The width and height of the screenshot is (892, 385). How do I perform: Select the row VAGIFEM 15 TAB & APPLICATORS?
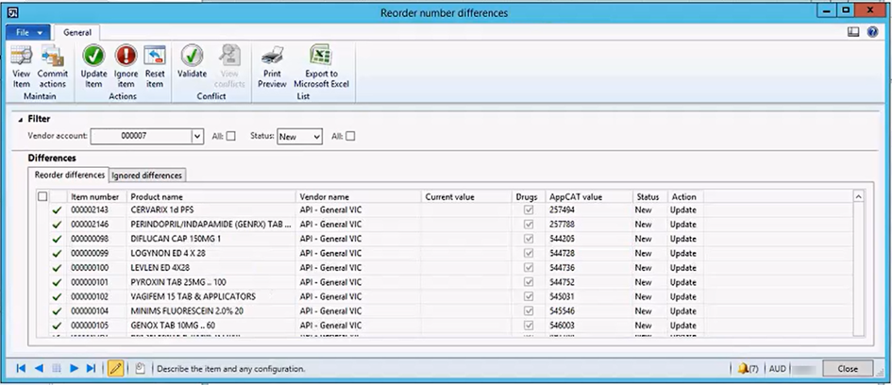[445, 297]
